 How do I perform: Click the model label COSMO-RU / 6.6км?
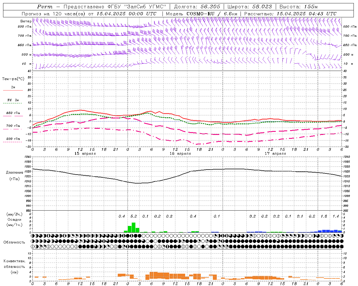tap(212, 14)
